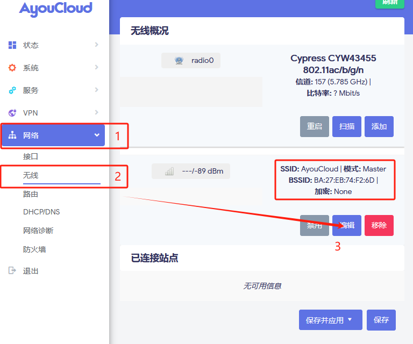413x344 pixels.
Task: Click the Services cogs icon
Action: [x=12, y=90]
